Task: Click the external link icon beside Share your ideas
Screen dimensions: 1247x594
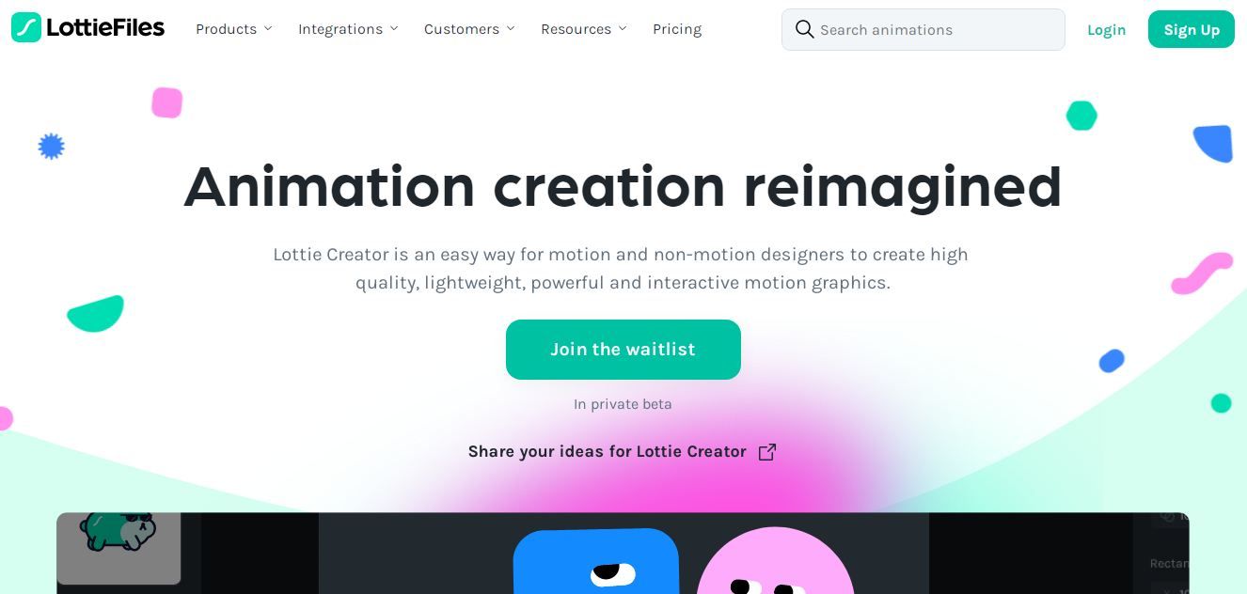Action: 767,452
